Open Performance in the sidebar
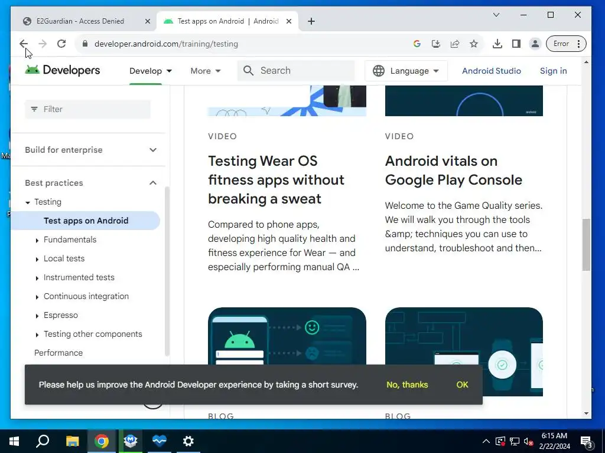This screenshot has width=605, height=453. point(58,353)
